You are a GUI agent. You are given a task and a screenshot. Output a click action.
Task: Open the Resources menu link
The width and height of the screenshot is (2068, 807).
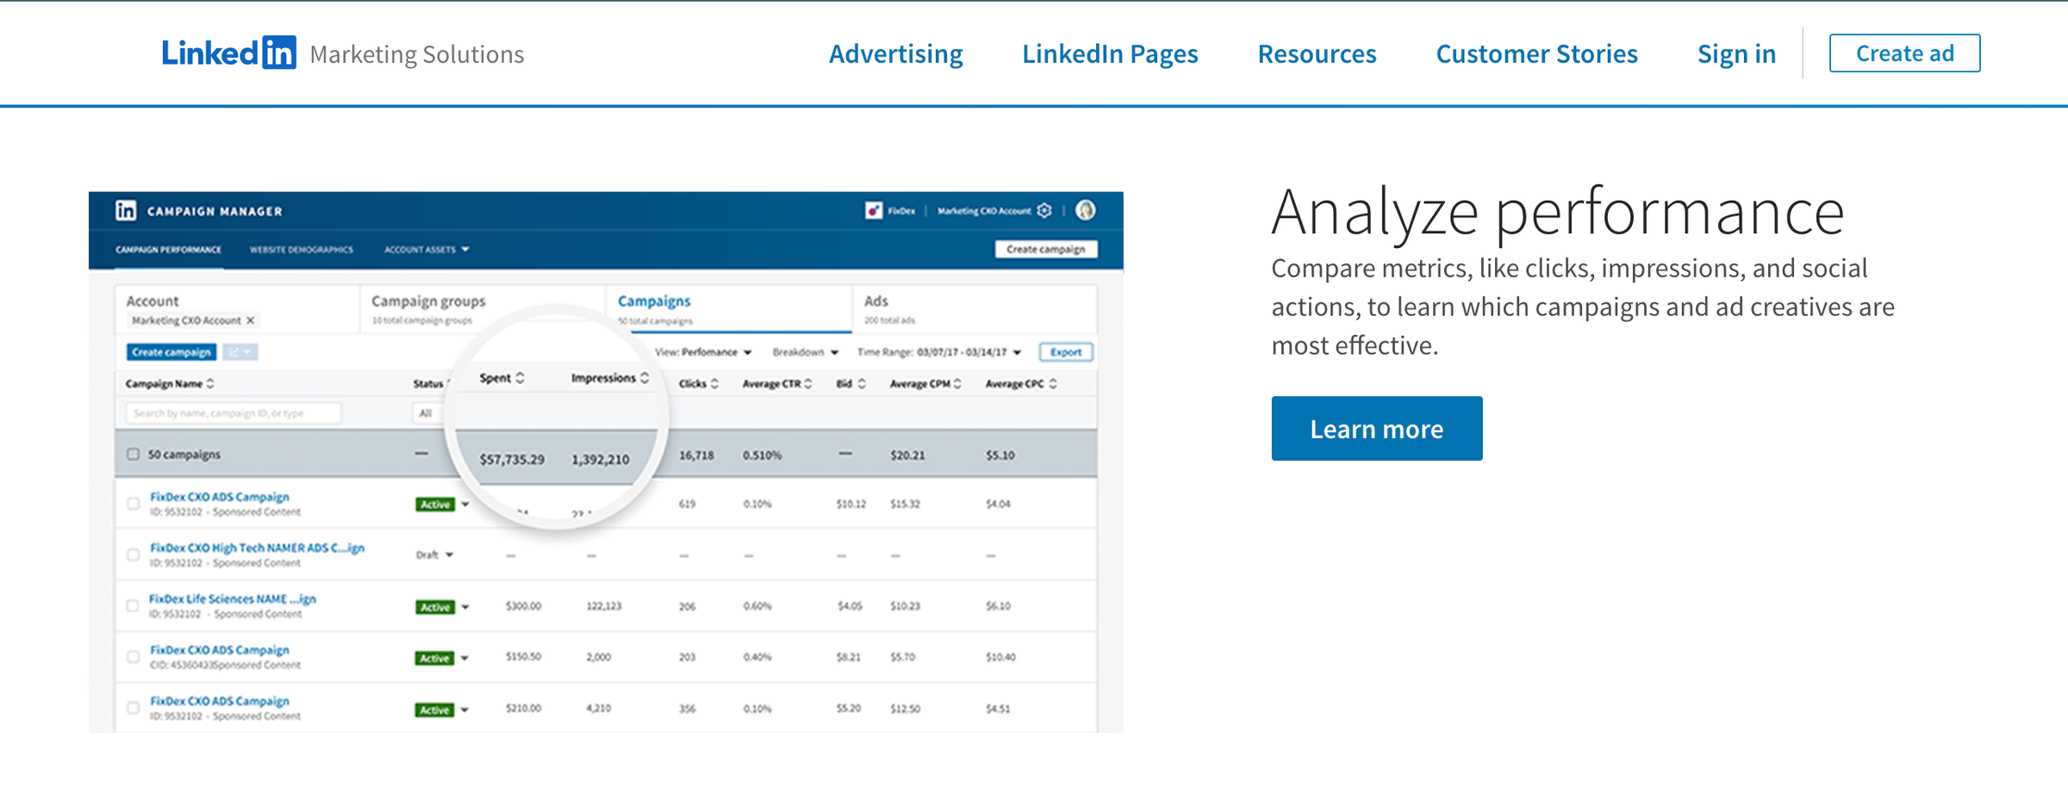coord(1317,53)
